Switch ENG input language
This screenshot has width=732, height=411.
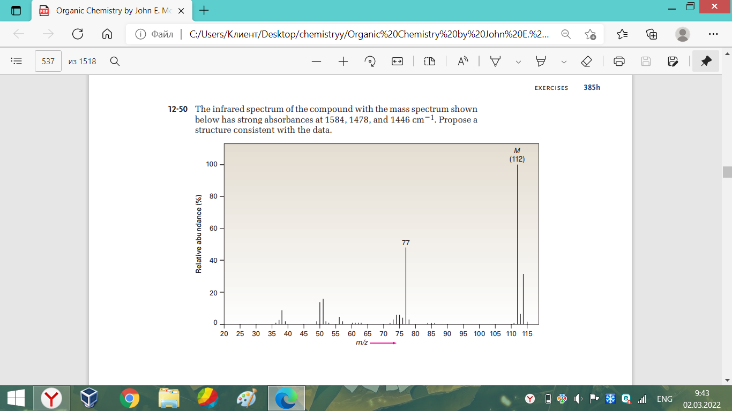(664, 399)
